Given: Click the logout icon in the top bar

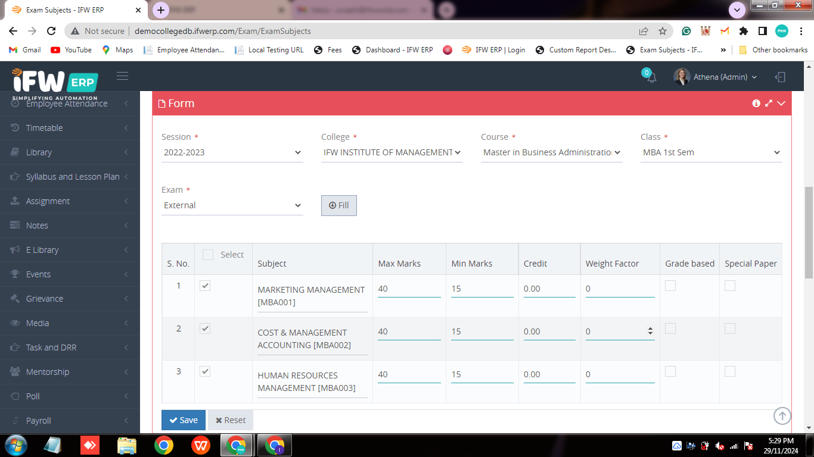Looking at the screenshot, I should [x=780, y=77].
